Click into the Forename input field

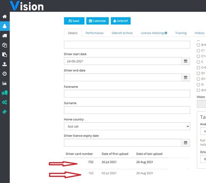click(x=127, y=94)
